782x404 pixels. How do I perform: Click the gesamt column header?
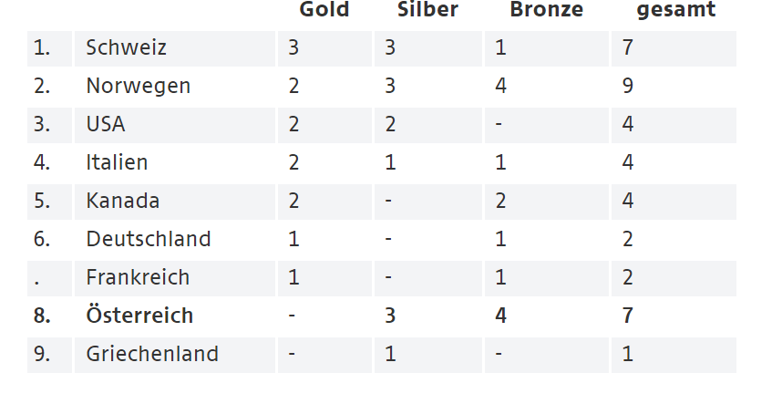(675, 11)
